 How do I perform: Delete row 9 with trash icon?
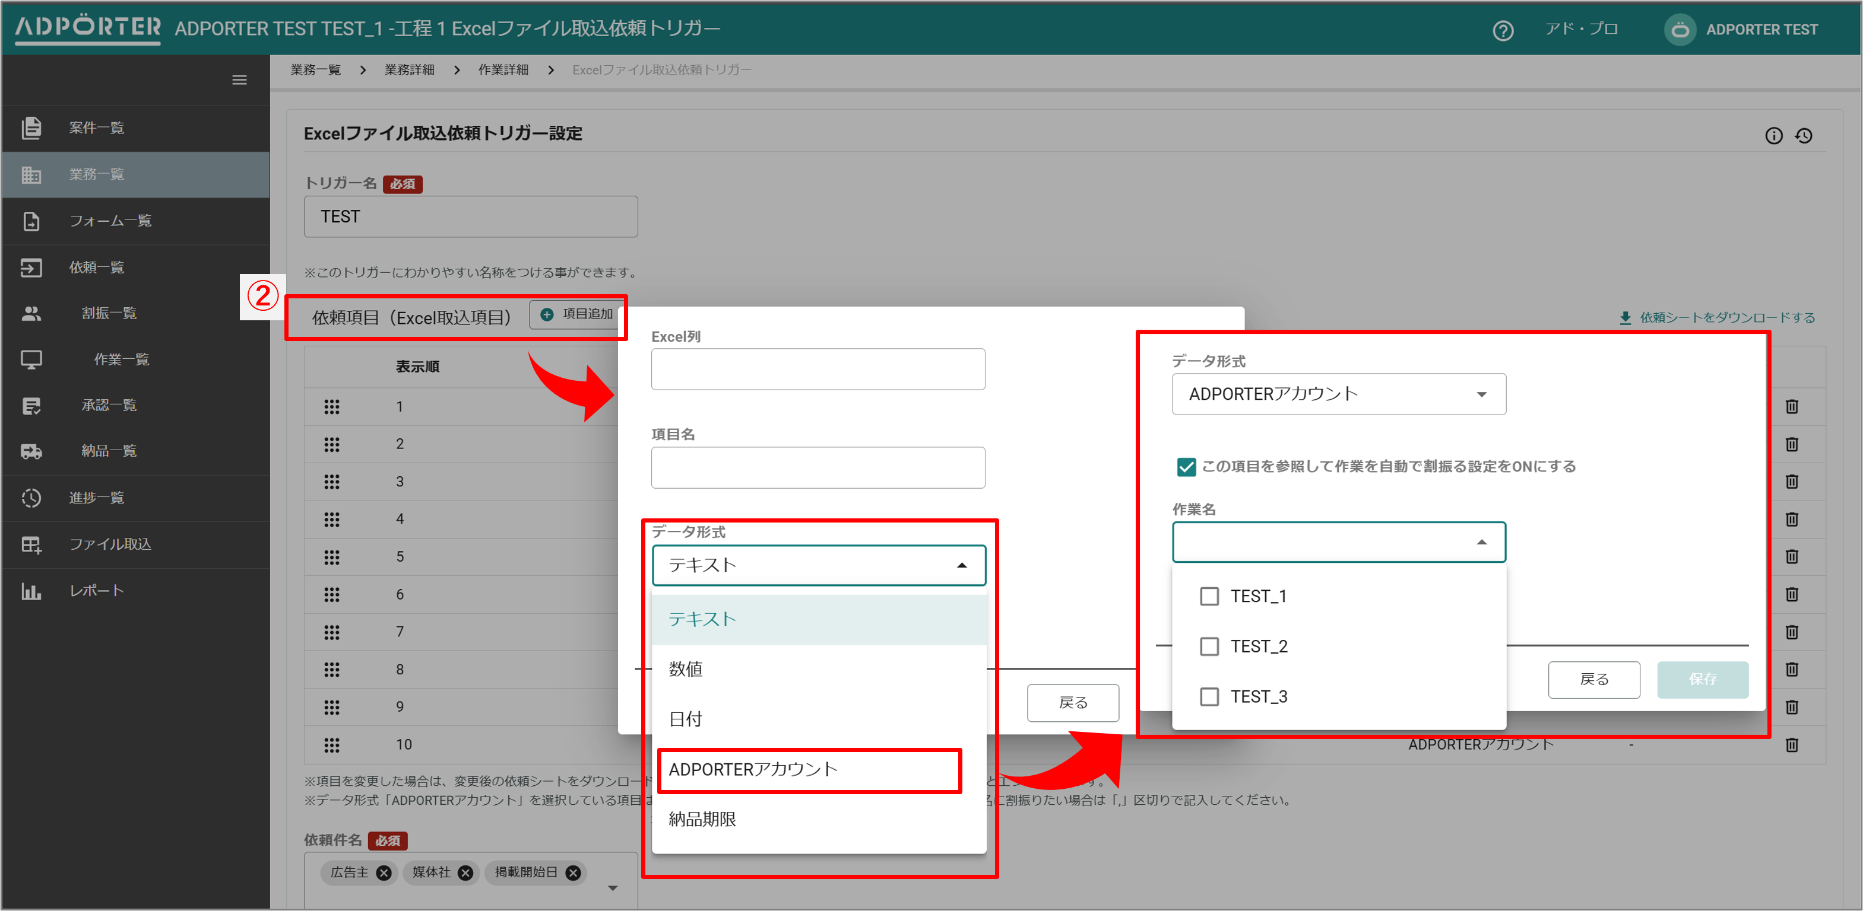click(1791, 708)
